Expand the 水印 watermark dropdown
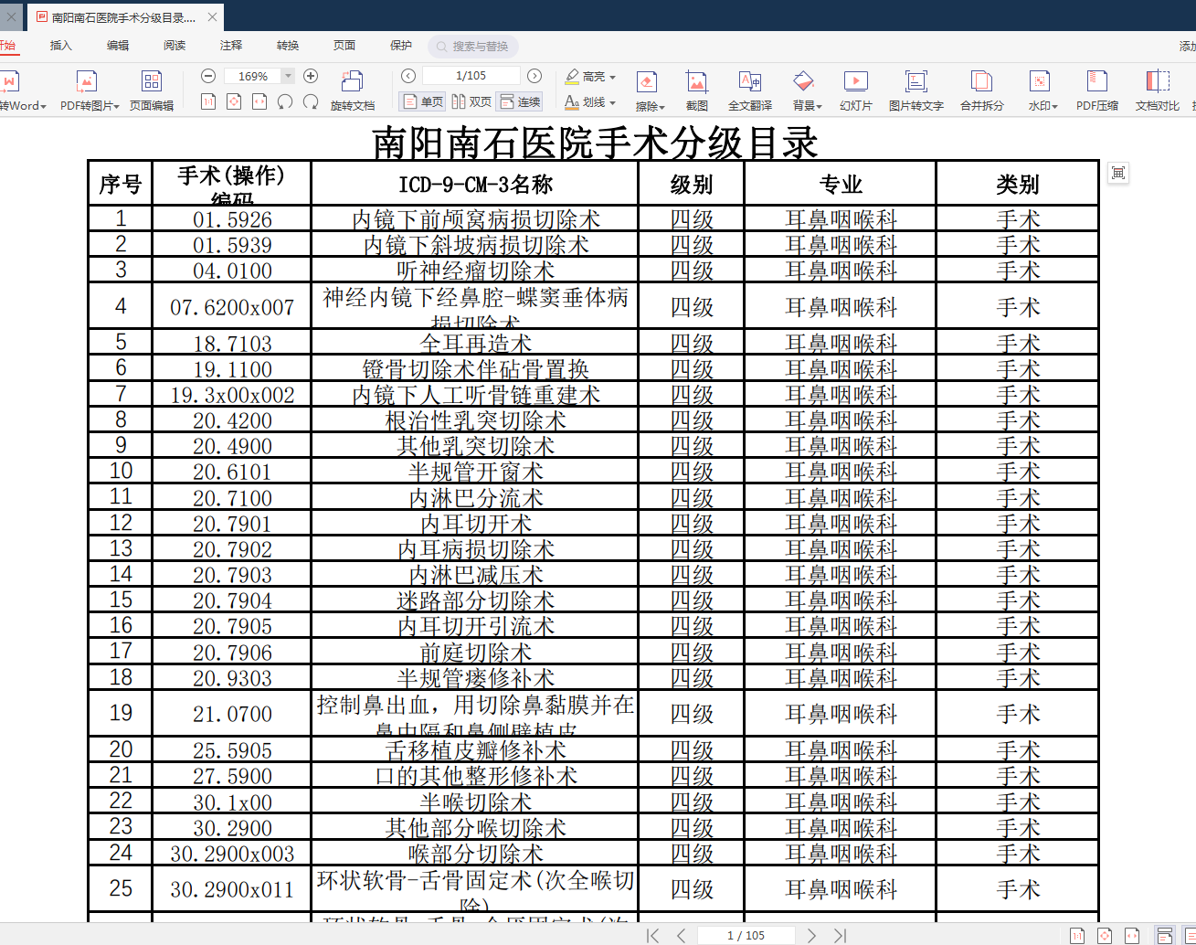The image size is (1196, 945). tap(1054, 106)
